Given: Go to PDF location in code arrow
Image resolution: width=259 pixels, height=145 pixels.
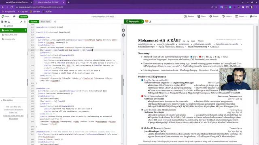Looking at the screenshot, I should point(123,35).
